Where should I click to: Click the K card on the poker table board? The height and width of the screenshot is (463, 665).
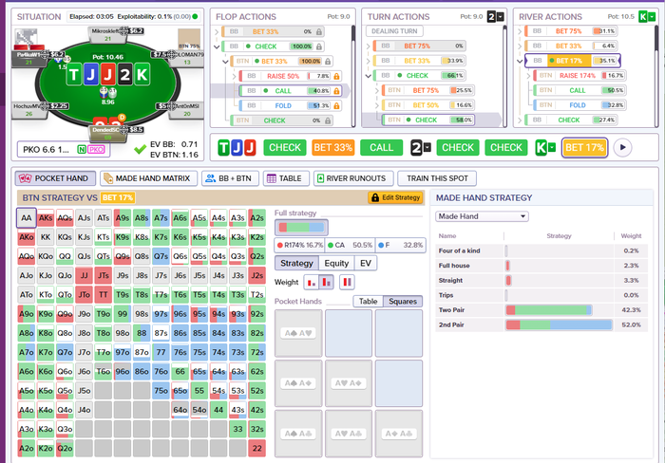point(142,75)
